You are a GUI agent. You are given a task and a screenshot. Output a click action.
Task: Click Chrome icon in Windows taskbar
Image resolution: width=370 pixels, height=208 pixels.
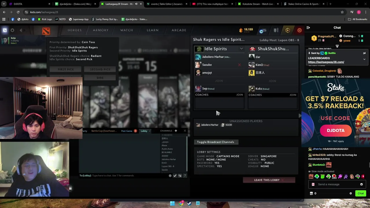(x=181, y=203)
